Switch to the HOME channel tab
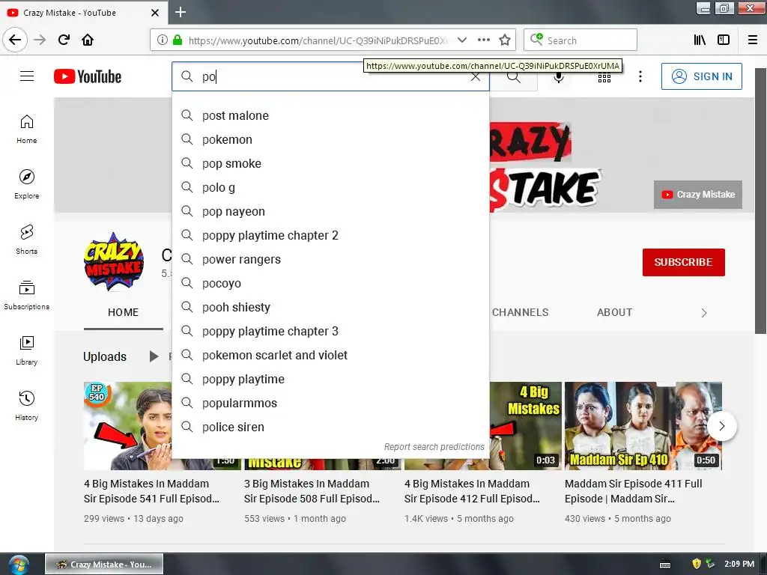767x575 pixels. 124,312
